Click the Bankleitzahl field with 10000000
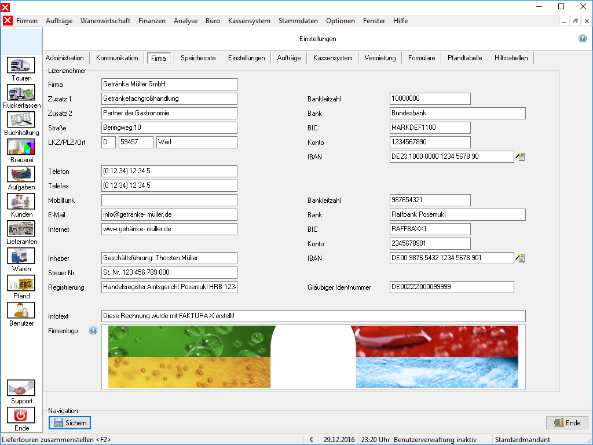The height and width of the screenshot is (445, 593). pyautogui.click(x=430, y=99)
